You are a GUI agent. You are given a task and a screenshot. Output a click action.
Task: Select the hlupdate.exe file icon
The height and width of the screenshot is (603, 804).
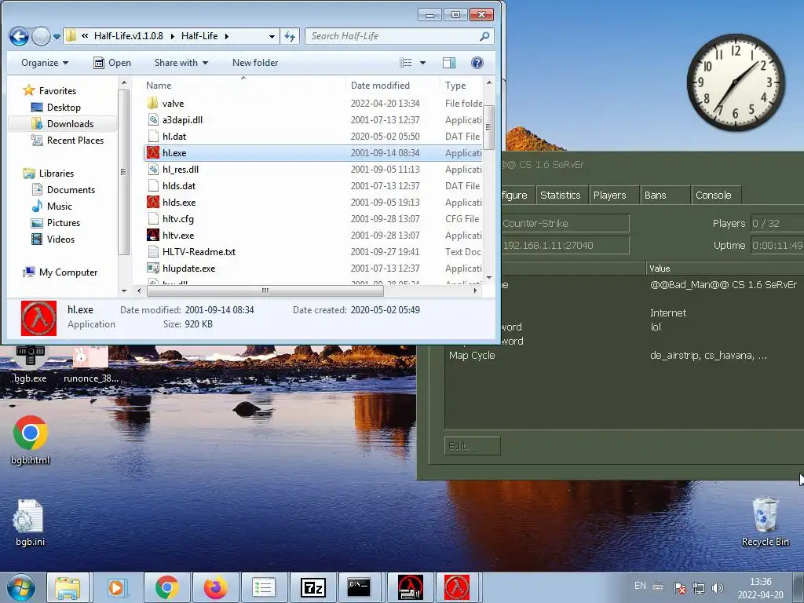point(153,269)
